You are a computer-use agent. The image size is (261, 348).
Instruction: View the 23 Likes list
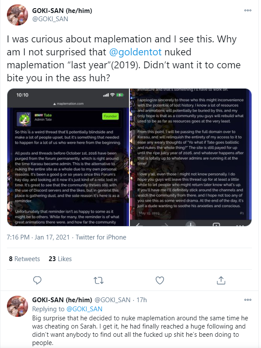(x=60, y=259)
